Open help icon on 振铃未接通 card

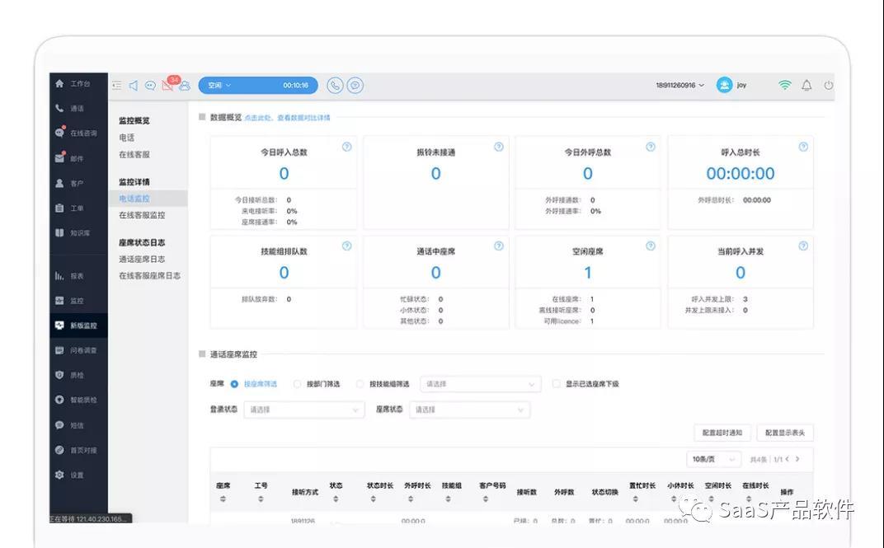(x=498, y=147)
